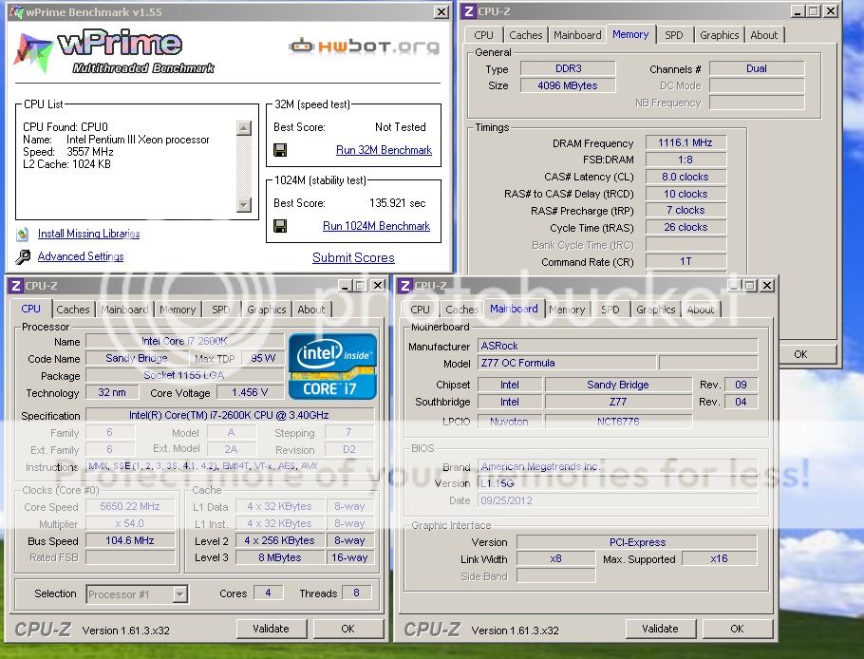This screenshot has width=864, height=659.
Task: Click the wPrime title bar app icon
Action: click(x=12, y=12)
